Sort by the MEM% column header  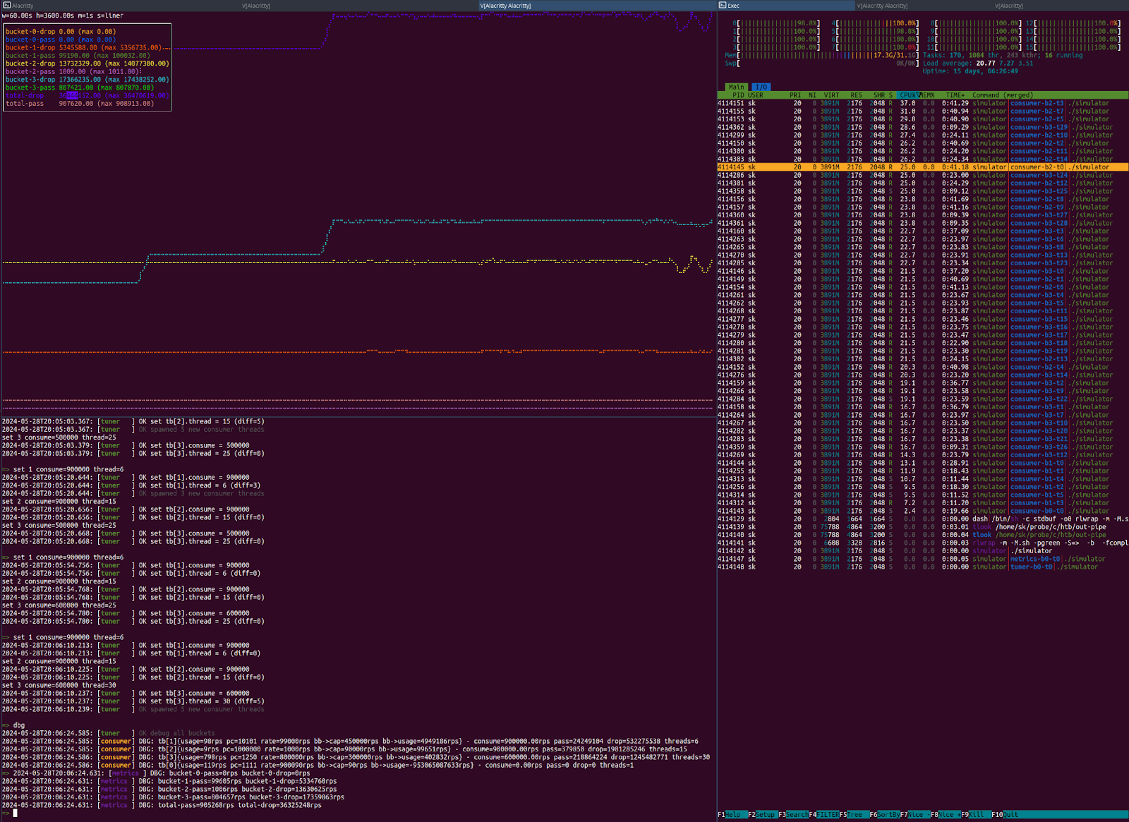928,95
